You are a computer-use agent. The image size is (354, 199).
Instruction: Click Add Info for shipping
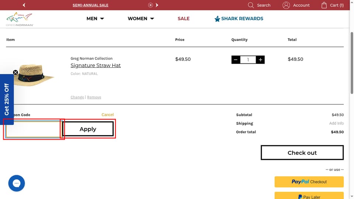[x=336, y=123]
